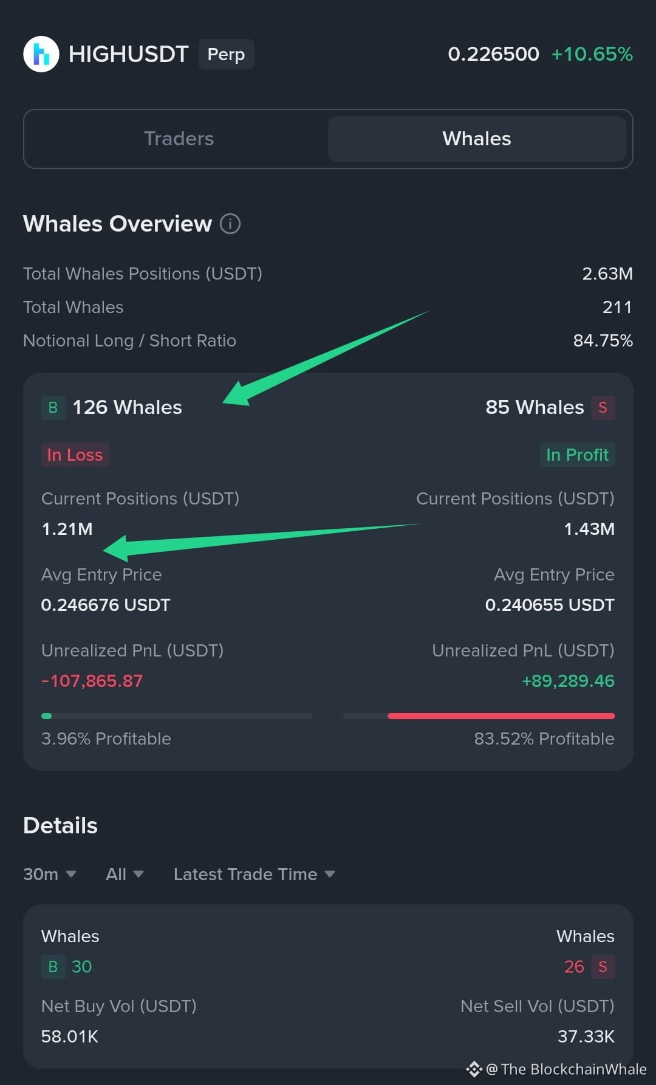Click the Perp contract badge
The width and height of the screenshot is (656, 1085).
click(226, 54)
